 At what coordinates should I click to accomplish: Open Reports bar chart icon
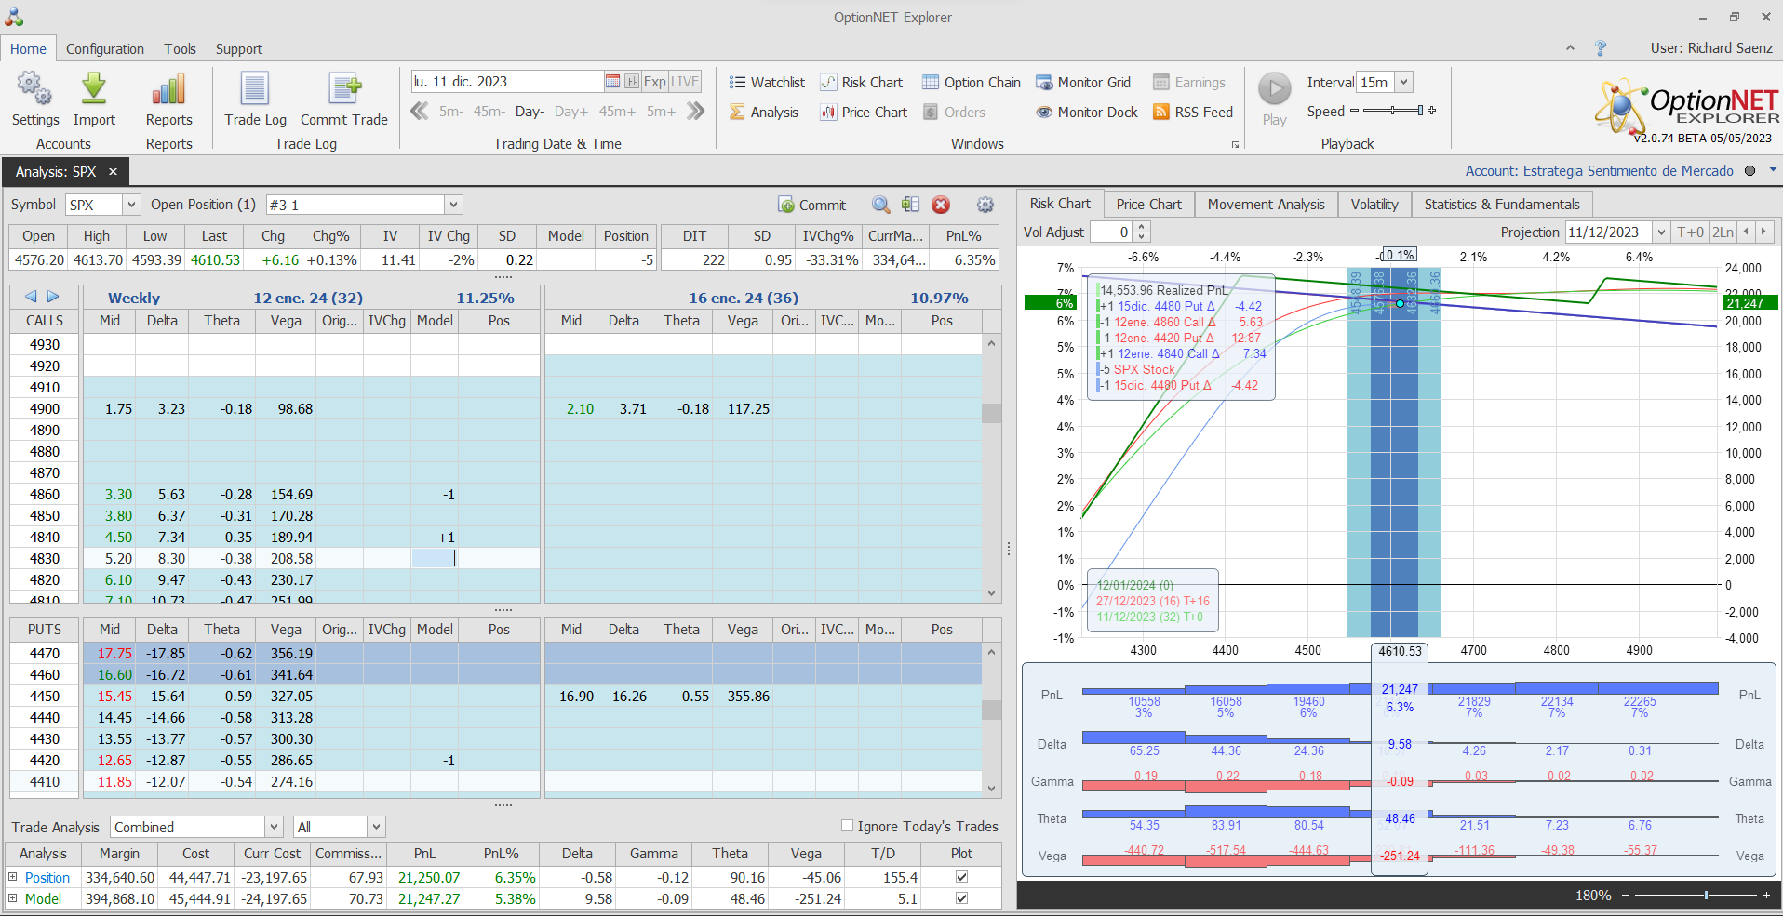click(x=168, y=90)
